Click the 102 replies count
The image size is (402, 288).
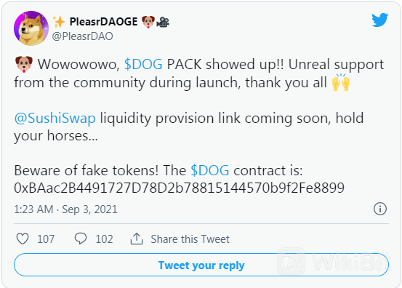click(104, 239)
